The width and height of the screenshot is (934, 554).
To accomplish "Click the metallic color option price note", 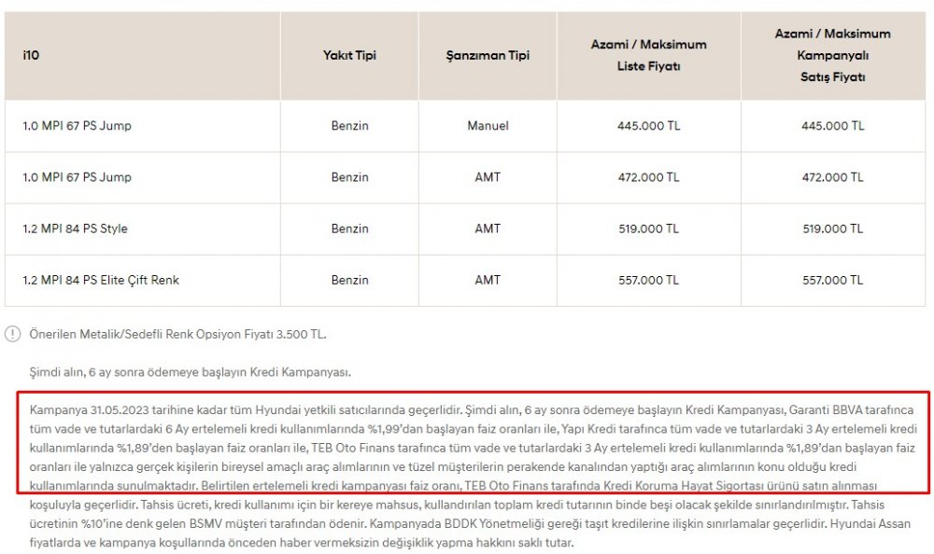I will coord(177,335).
